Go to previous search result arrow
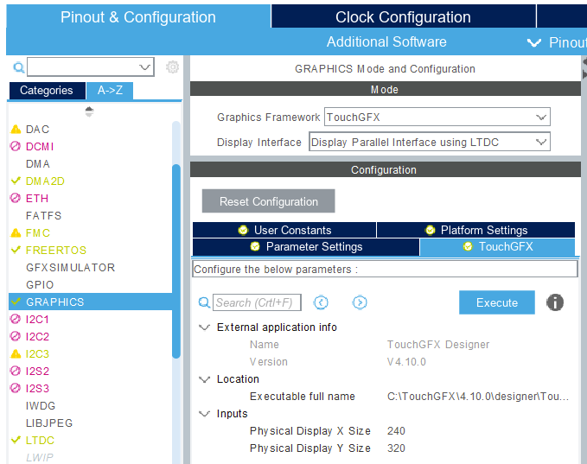This screenshot has height=464, width=587. point(321,302)
